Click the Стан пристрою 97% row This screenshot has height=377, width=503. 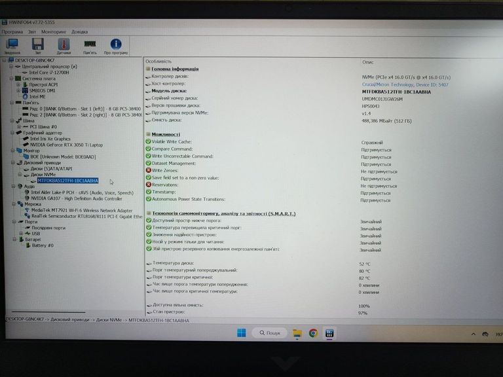tap(257, 312)
